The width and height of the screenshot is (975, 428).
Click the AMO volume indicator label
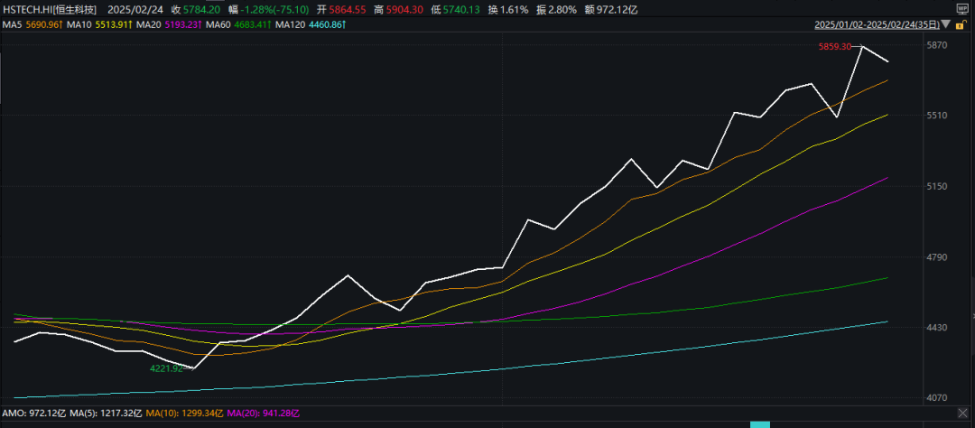click(x=13, y=413)
